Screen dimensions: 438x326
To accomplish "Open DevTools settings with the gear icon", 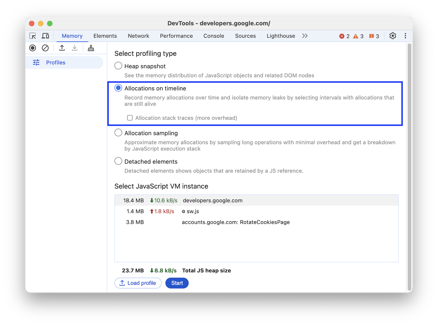I will tap(393, 36).
